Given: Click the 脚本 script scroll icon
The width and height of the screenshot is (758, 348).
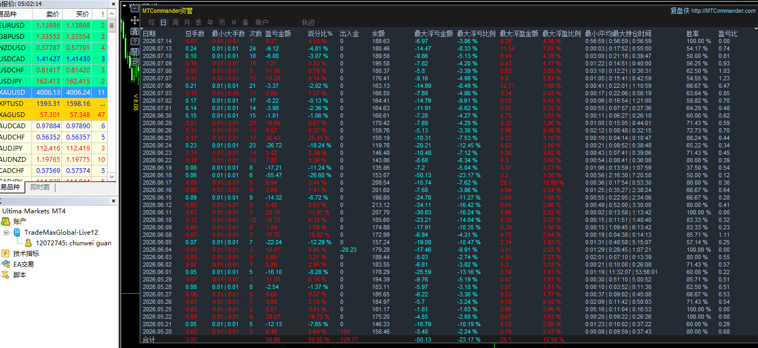Looking at the screenshot, I should pos(6,275).
